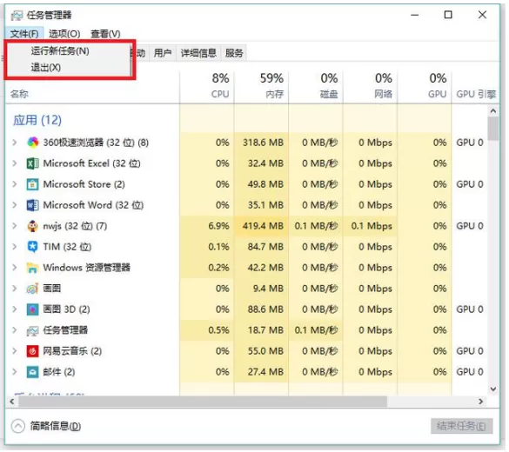Maximize the Task Manager window

click(x=448, y=15)
